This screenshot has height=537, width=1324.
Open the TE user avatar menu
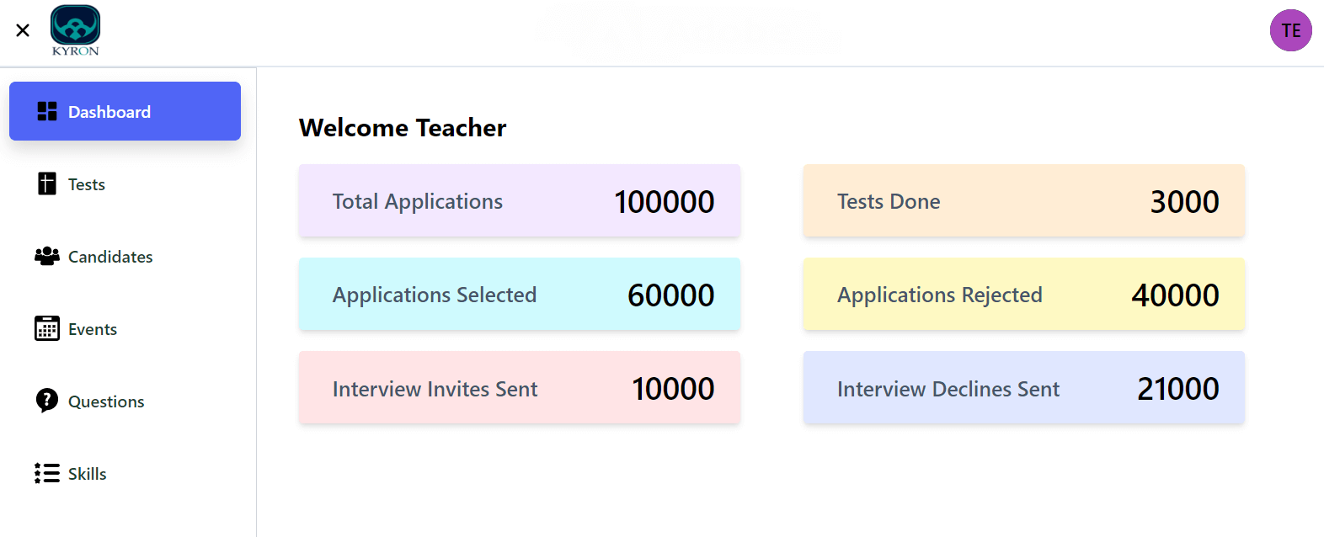[x=1290, y=30]
